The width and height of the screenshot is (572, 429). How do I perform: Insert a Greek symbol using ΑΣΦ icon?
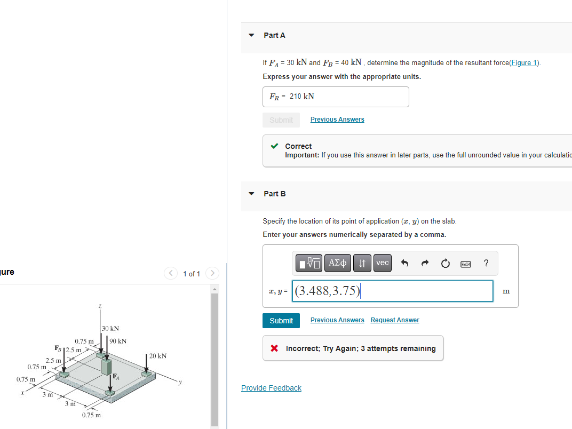click(x=337, y=263)
